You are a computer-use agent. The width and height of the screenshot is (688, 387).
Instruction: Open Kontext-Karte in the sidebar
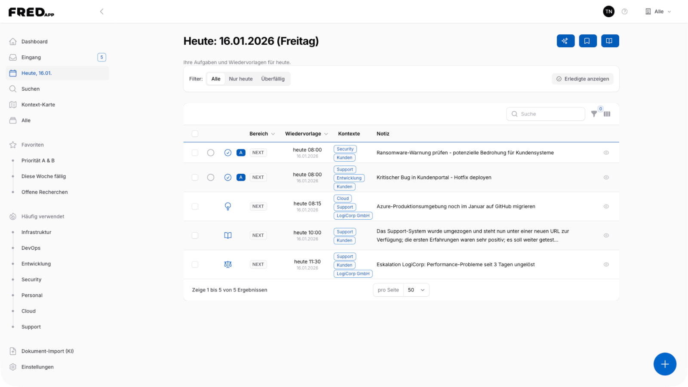(38, 105)
